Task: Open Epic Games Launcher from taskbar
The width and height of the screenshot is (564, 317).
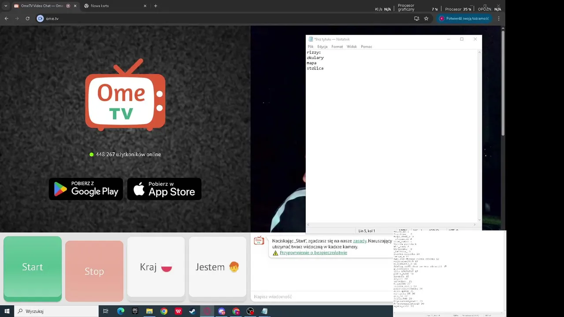Action: 135,311
